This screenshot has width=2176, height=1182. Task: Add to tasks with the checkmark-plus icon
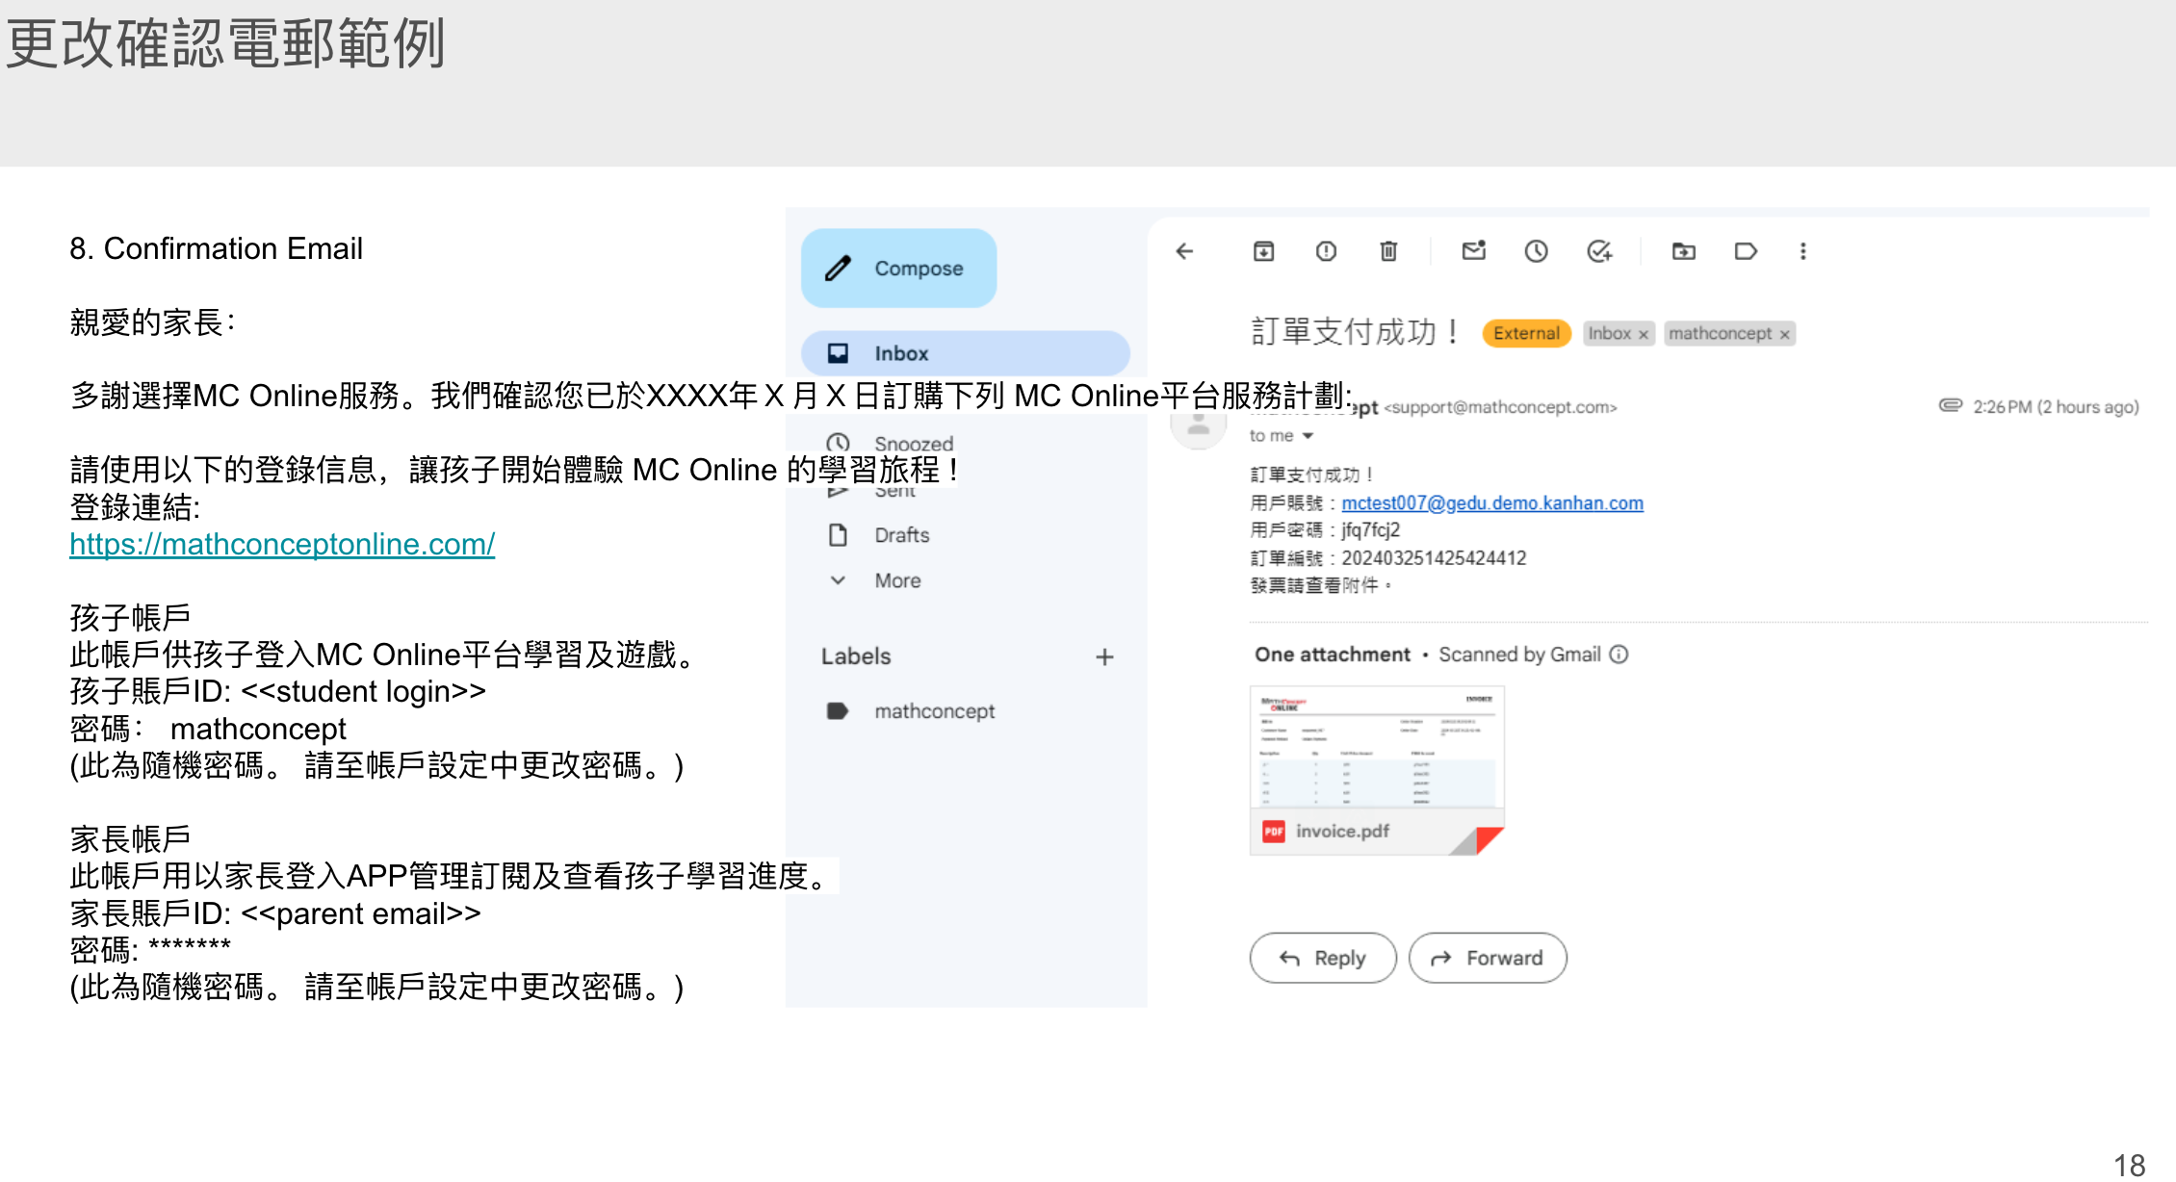1599,251
